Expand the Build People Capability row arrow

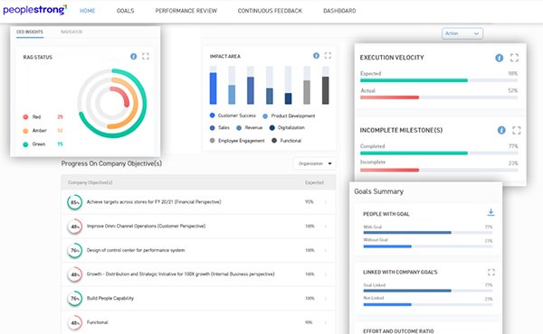point(326,299)
